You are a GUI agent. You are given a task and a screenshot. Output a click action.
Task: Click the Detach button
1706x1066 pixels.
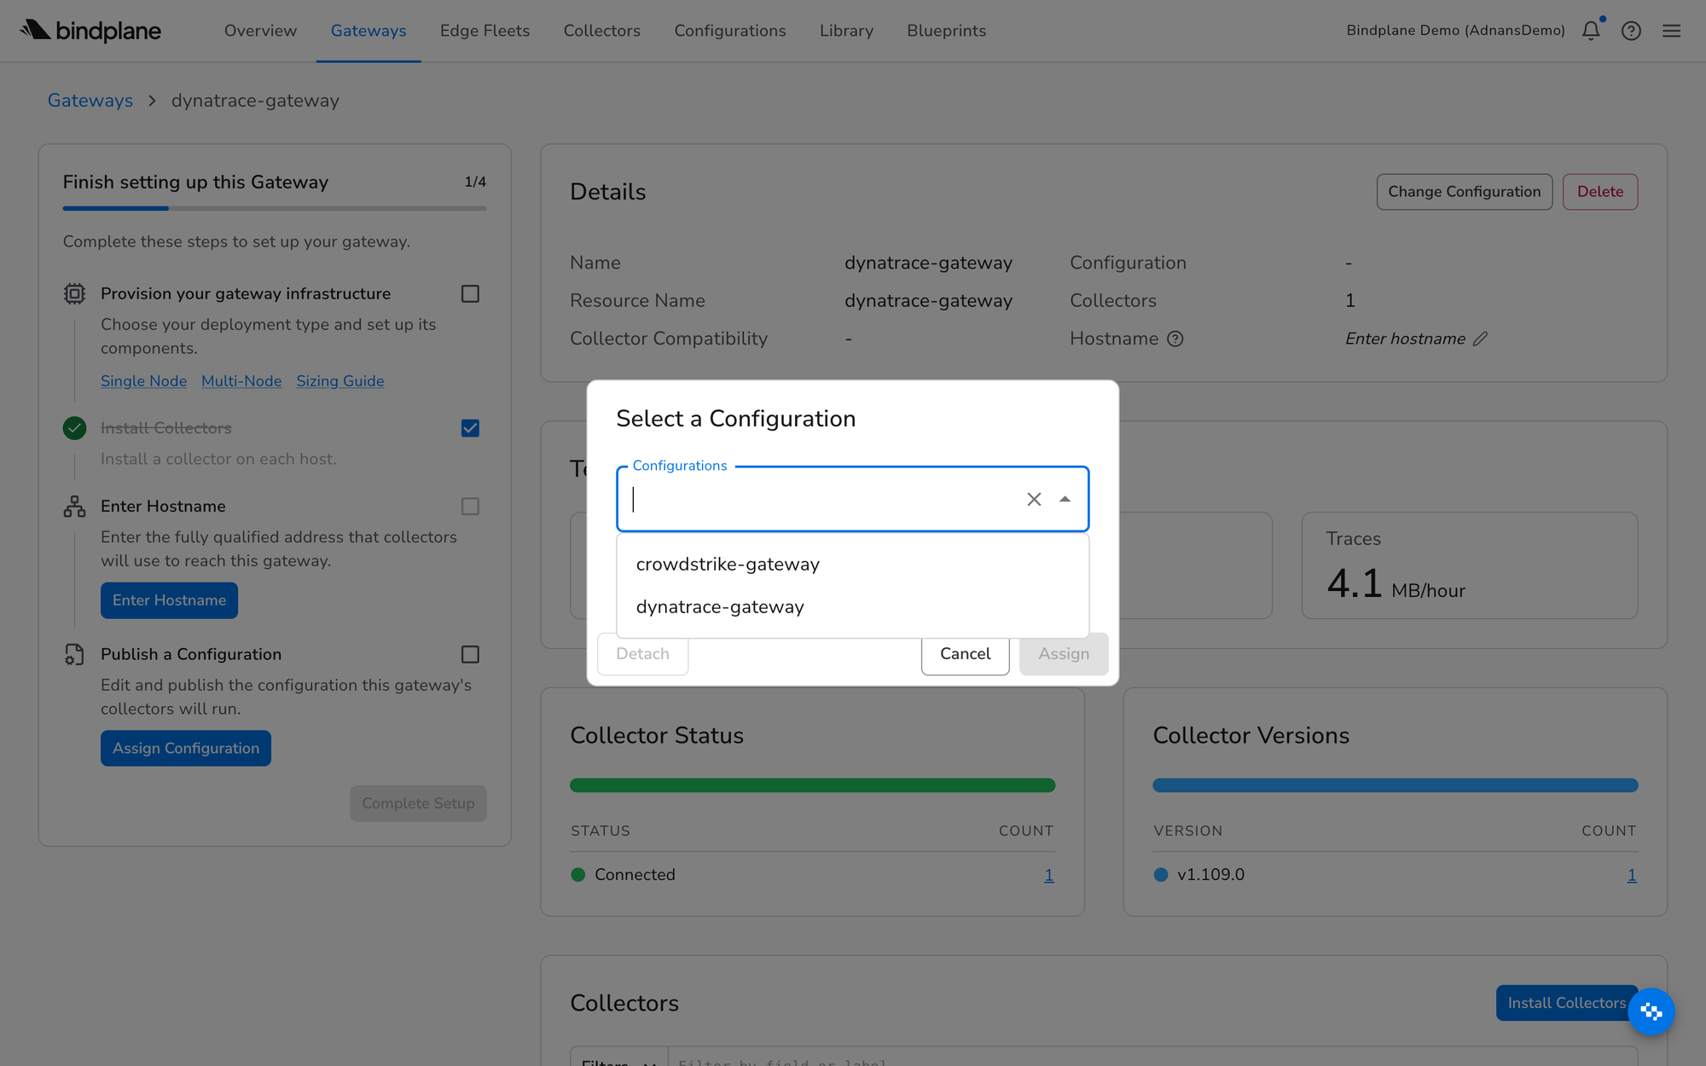coord(642,654)
